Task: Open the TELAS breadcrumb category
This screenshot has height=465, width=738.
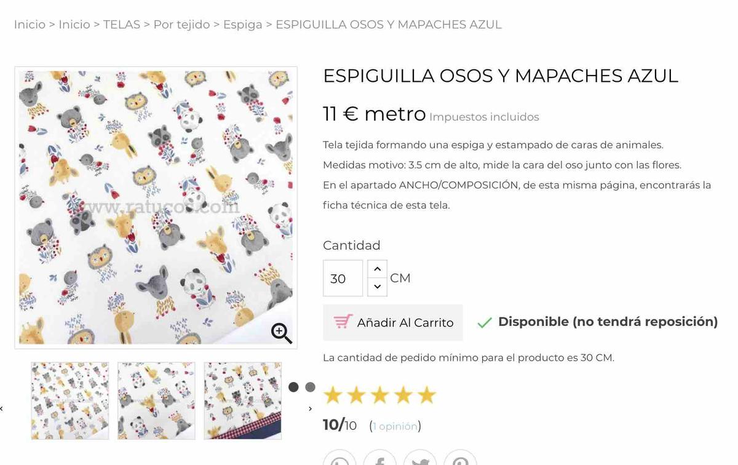Action: [122, 25]
